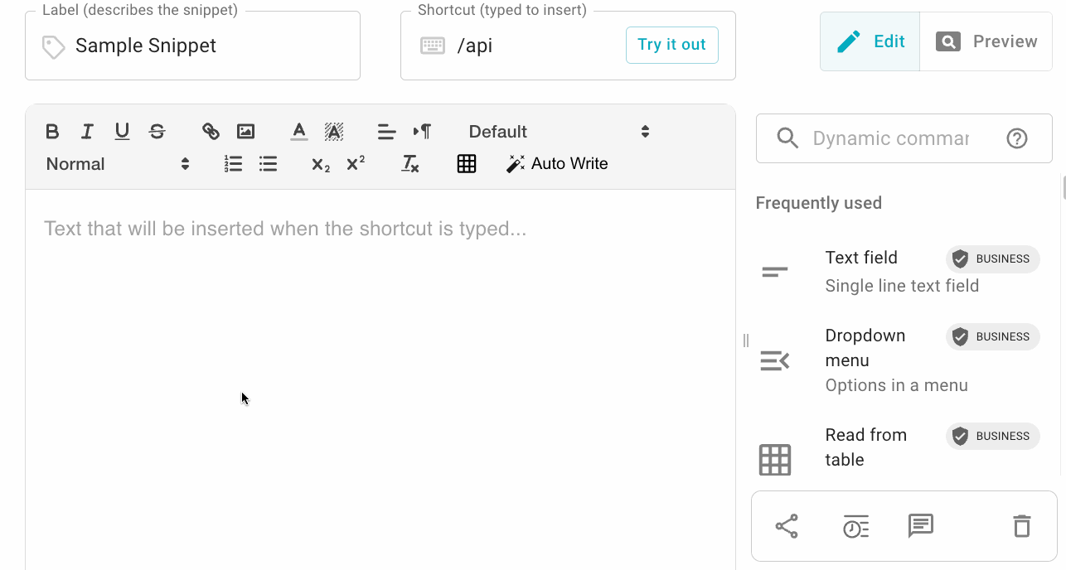Insert an image into the snippet
1066x570 pixels.
[245, 132]
